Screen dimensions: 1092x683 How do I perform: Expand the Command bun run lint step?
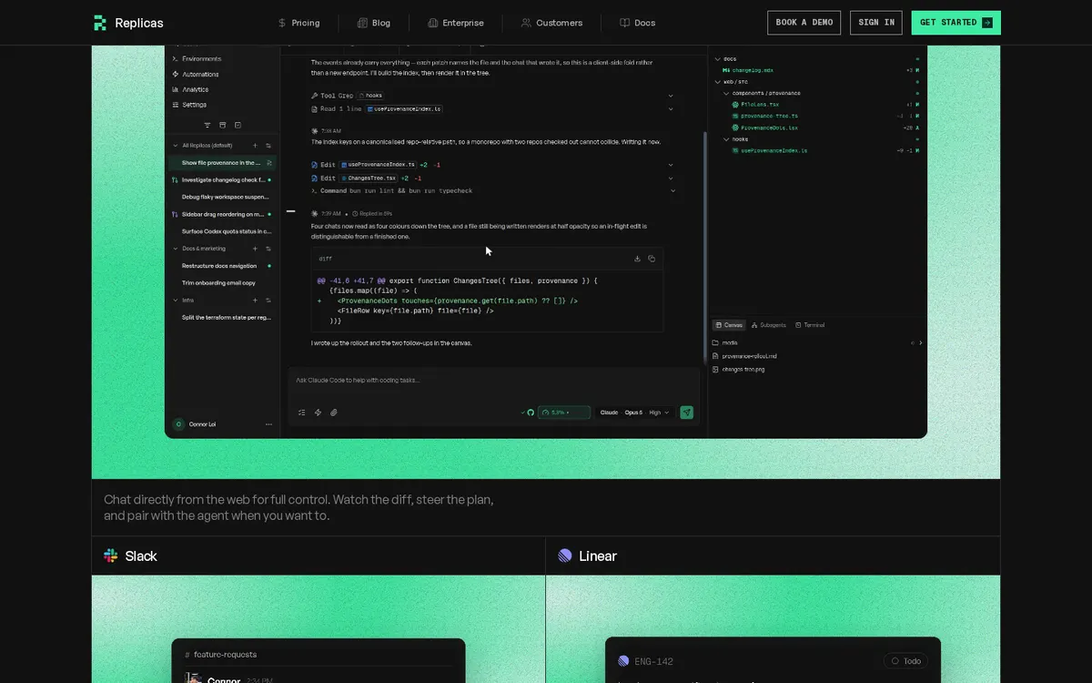tap(674, 191)
